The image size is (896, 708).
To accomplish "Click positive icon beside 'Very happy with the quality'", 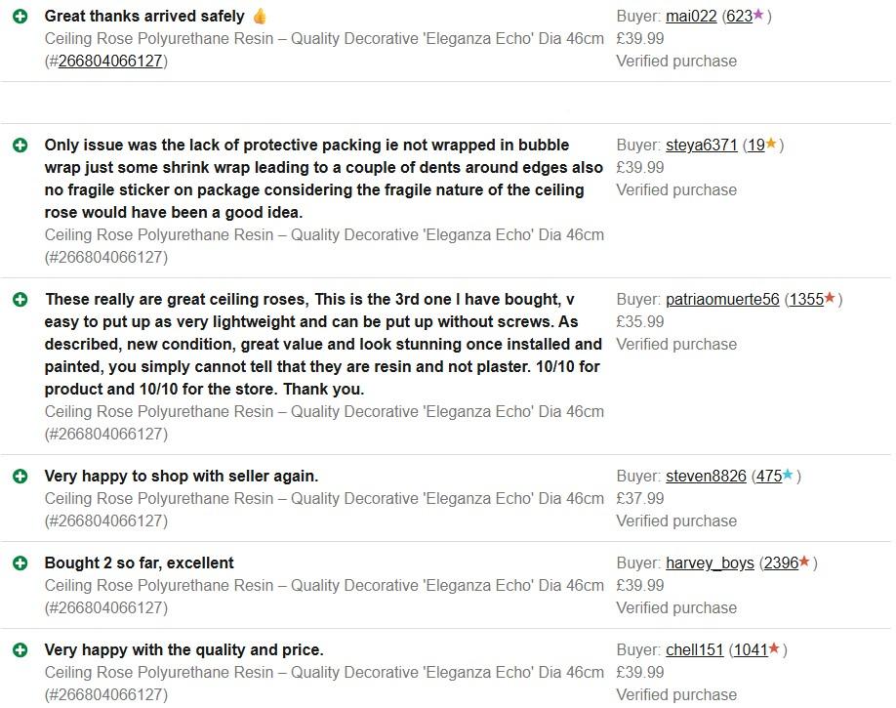I will [x=20, y=650].
